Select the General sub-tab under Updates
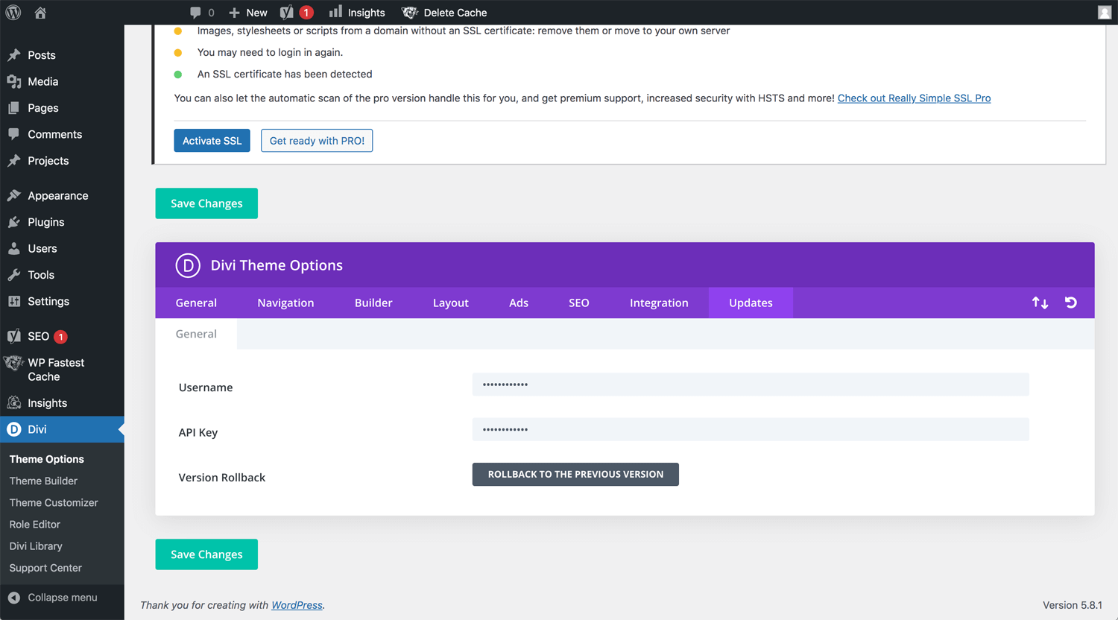This screenshot has height=620, width=1118. tap(196, 334)
